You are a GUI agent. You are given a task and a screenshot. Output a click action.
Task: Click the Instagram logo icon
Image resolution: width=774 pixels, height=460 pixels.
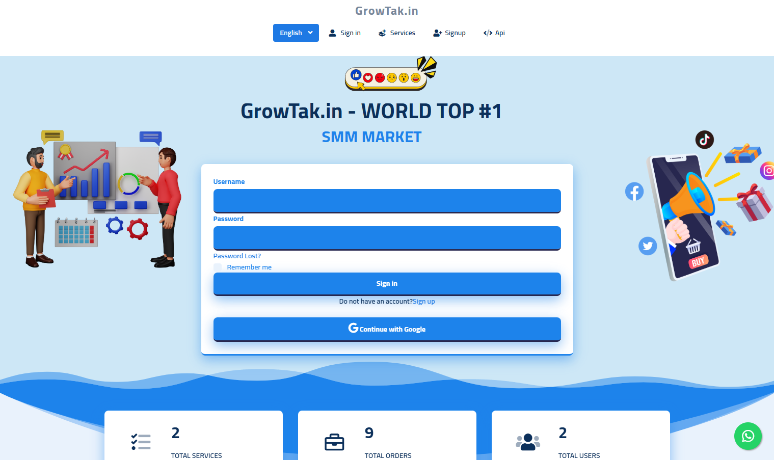click(x=768, y=171)
